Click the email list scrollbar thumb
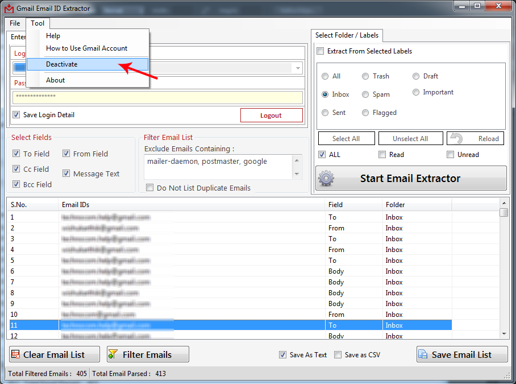Viewport: 516px width, 384px height. (503, 212)
